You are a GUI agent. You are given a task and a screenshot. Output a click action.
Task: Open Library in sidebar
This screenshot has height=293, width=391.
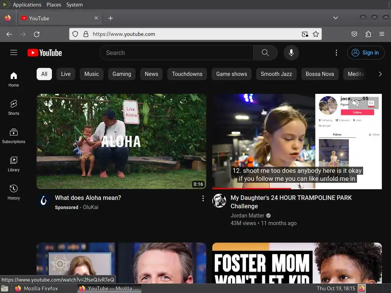pyautogui.click(x=14, y=164)
